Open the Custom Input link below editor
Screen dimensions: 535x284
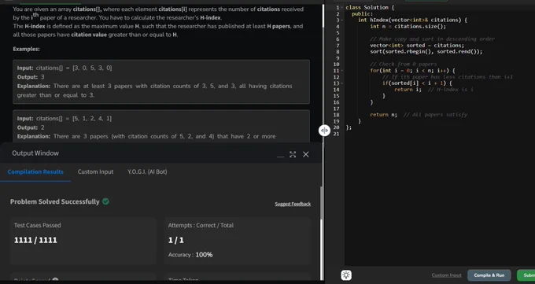click(x=446, y=275)
